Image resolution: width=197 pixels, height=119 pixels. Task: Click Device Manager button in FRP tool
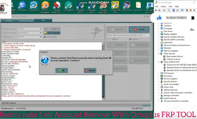click(52, 33)
